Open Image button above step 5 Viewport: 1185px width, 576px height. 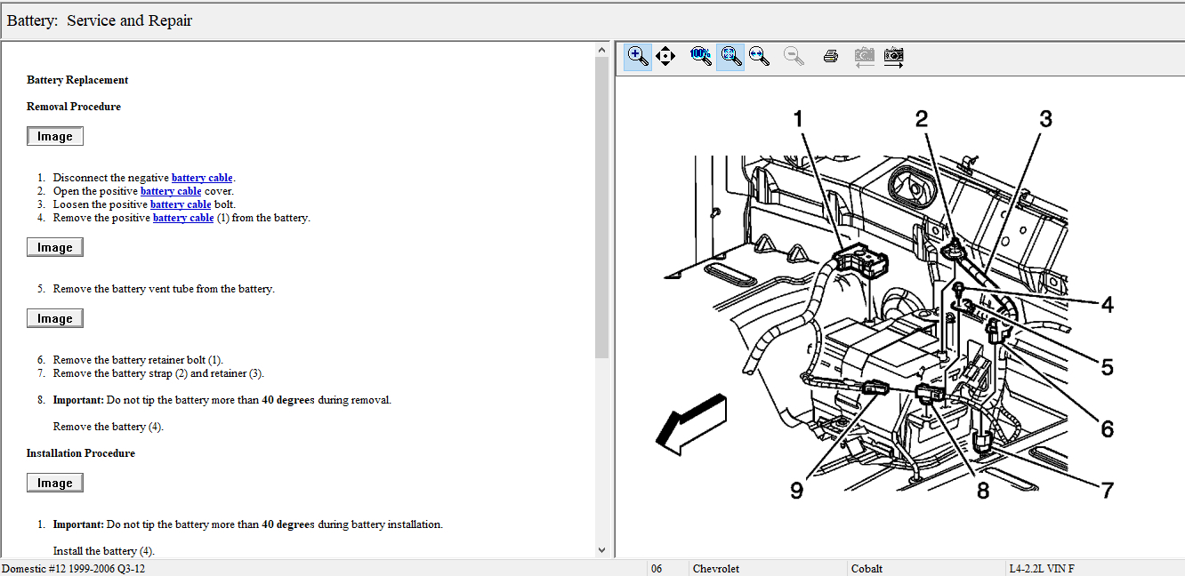[55, 247]
